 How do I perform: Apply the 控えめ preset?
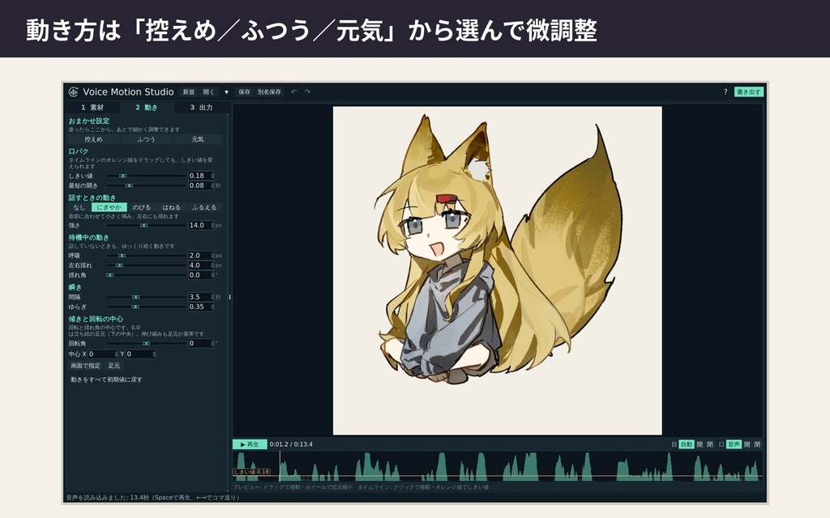[x=94, y=139]
